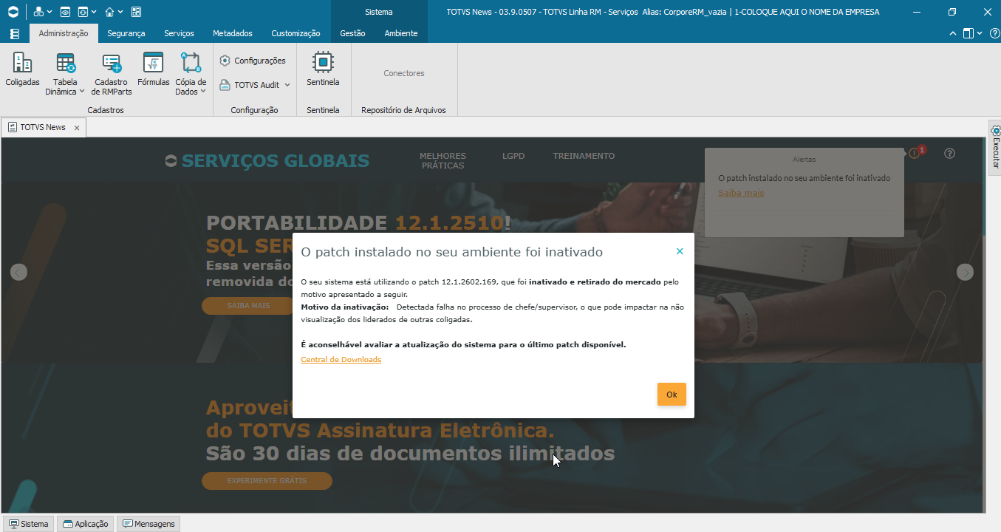This screenshot has height=532, width=1001.
Task: Click the organization chart icon in quick toolbar
Action: tap(38, 12)
